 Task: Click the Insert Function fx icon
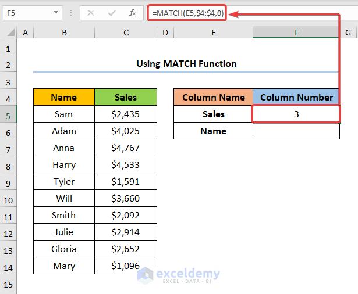click(x=132, y=12)
